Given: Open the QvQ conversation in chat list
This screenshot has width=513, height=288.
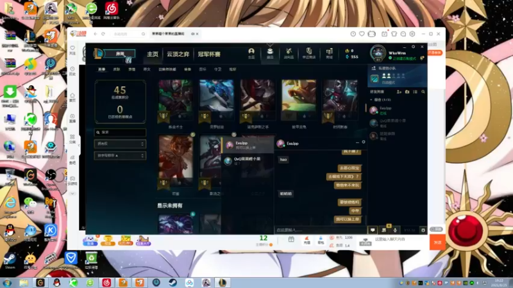Looking at the screenshot, I should [x=248, y=161].
